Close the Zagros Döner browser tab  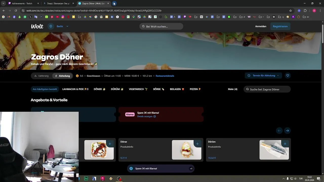pos(108,4)
